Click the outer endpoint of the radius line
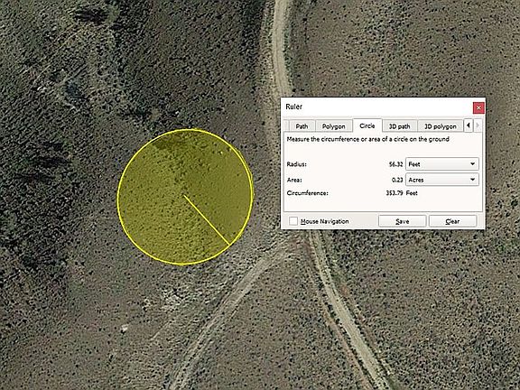Image resolution: width=520 pixels, height=390 pixels. (x=229, y=245)
